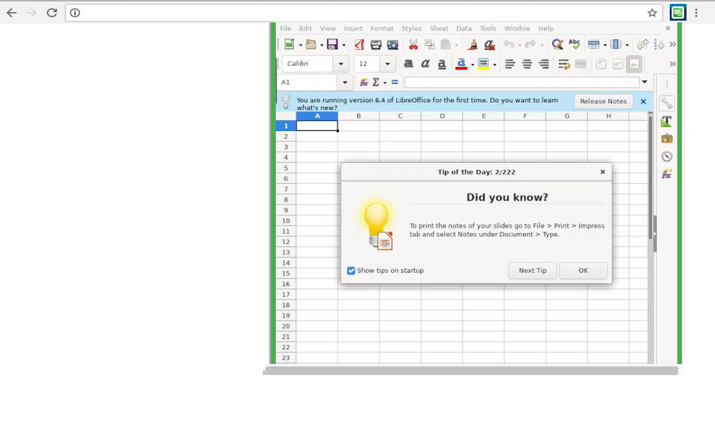This screenshot has height=447, width=715.
Task: Open the Format menu
Action: click(x=382, y=28)
